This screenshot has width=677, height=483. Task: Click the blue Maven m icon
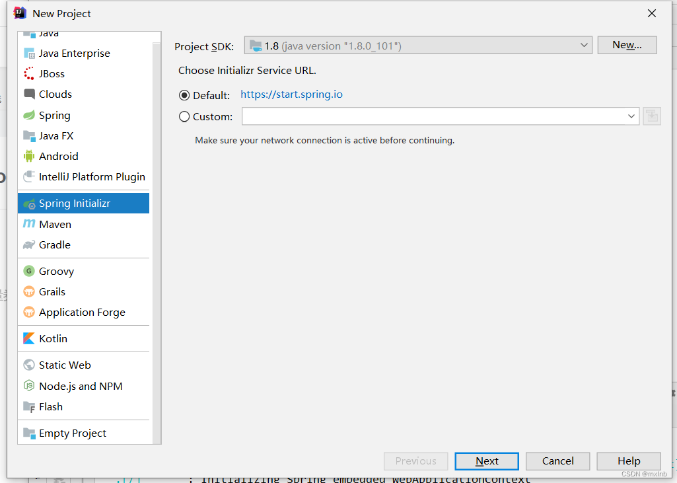[29, 224]
